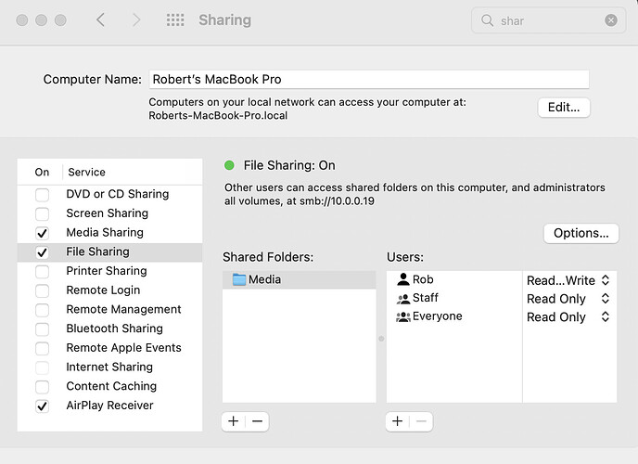Go back with the left chevron

coord(100,19)
